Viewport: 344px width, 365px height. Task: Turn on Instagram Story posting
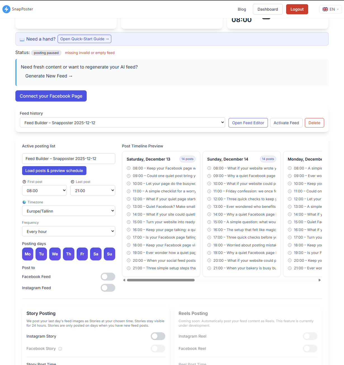coord(158,336)
